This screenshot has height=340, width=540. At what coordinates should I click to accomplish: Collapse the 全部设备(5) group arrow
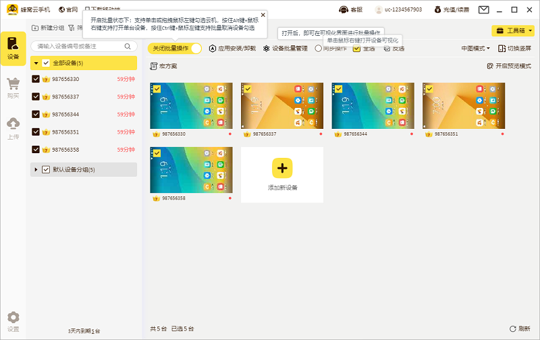(36, 63)
